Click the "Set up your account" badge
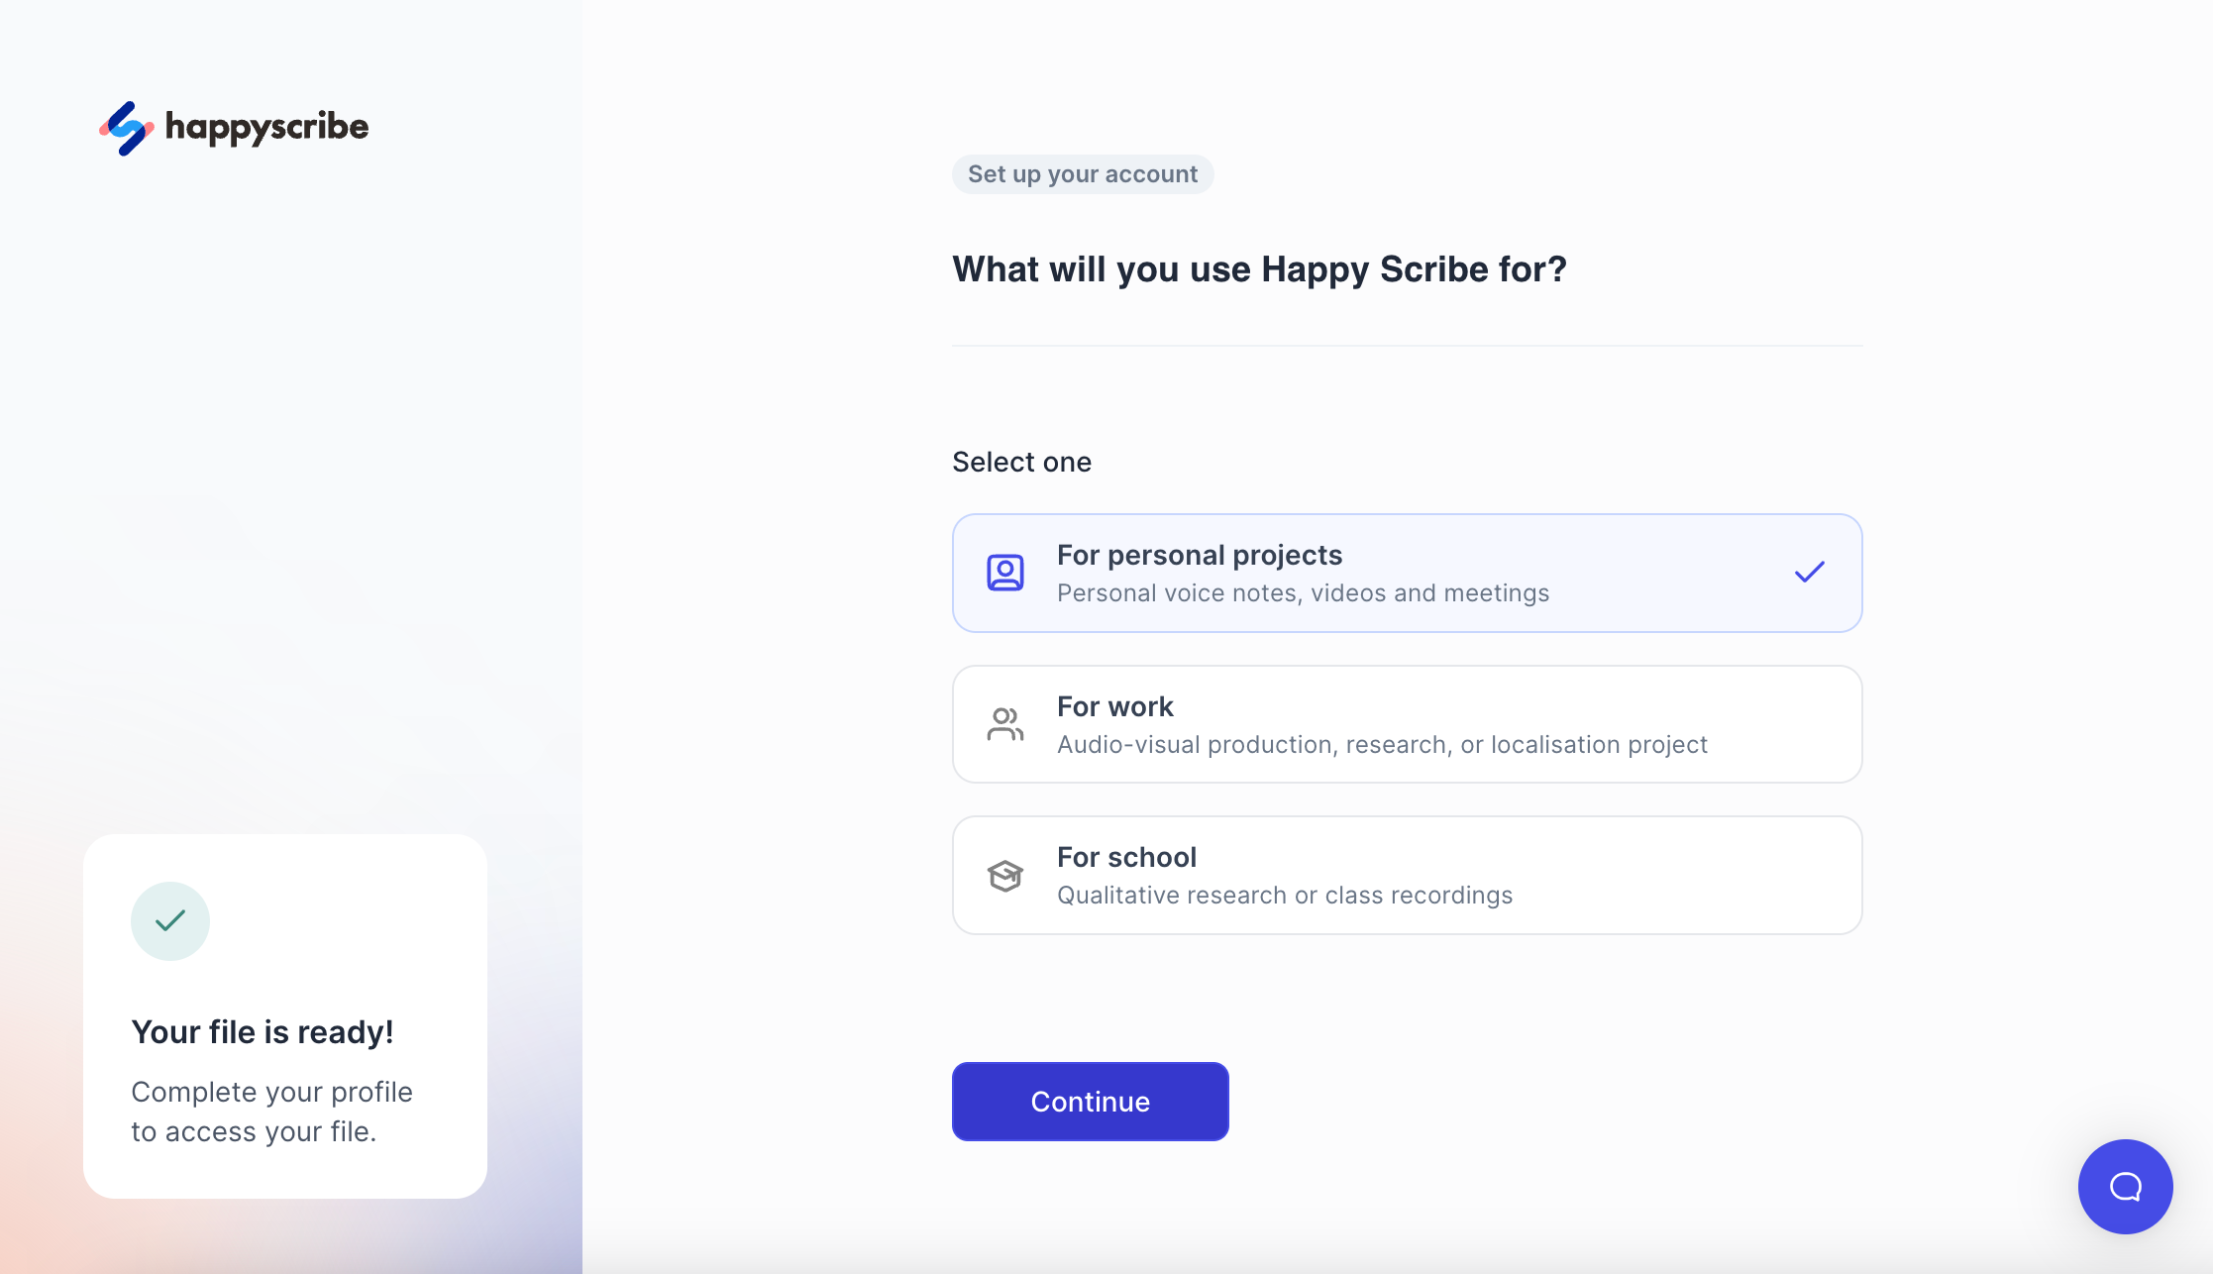 (x=1083, y=174)
